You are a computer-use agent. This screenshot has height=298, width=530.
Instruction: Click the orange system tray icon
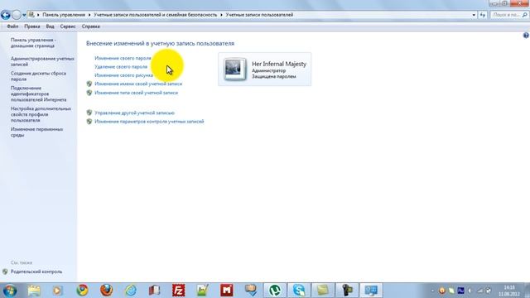pos(441,291)
